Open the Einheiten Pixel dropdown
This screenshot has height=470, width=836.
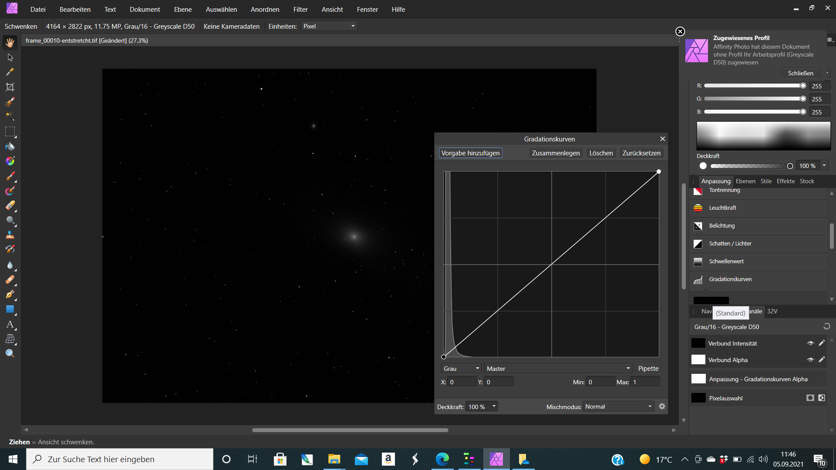[x=329, y=26]
